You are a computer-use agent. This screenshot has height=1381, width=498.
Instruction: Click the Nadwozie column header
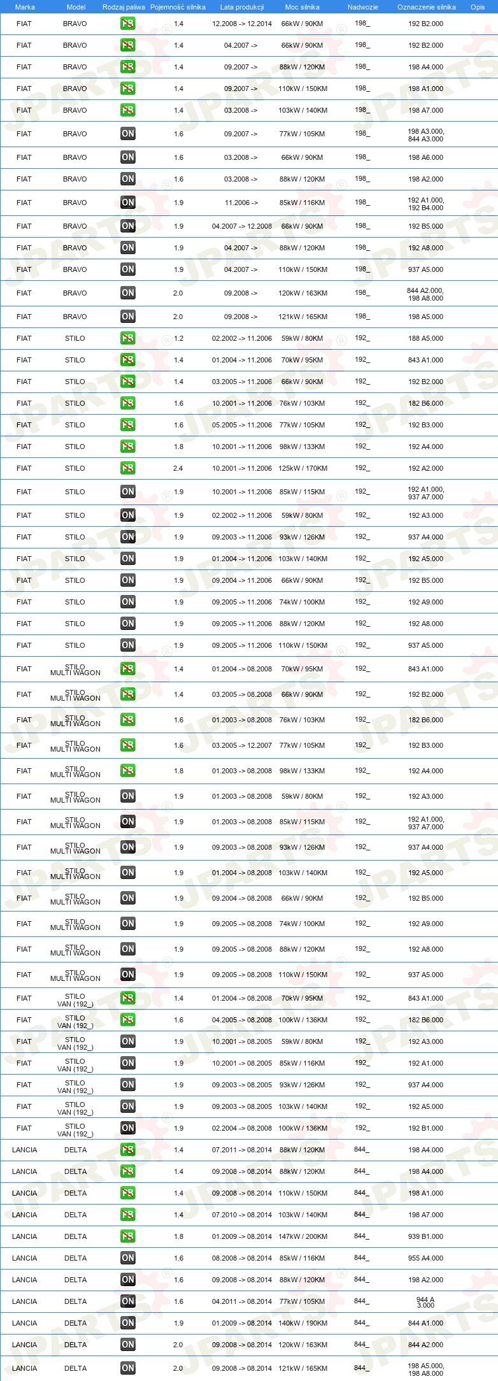(363, 7)
